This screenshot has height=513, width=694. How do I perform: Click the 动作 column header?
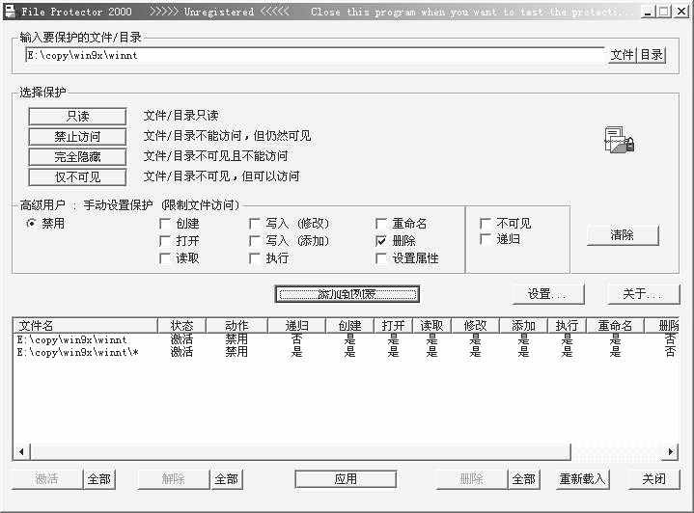tap(236, 326)
